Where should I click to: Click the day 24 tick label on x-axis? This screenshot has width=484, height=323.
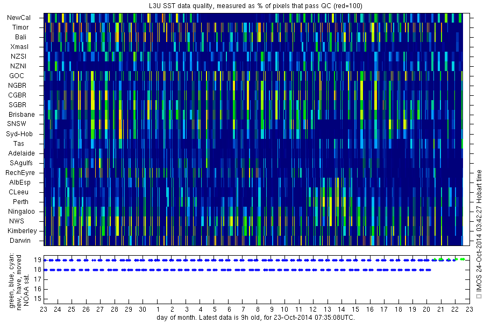[x=58, y=310]
